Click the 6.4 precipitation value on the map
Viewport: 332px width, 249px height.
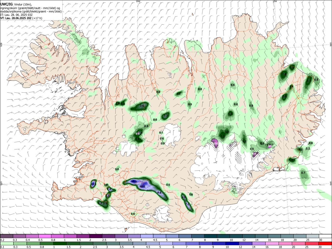159,192
